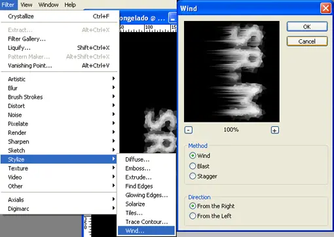Open the Video submenu
Image resolution: width=334 pixels, height=237 pixels.
(x=59, y=177)
